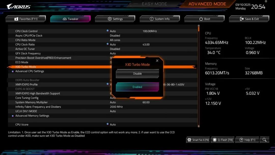275x155 pixels.
Task: Click the 100.00MHz CPU clock value
Action: point(150,31)
